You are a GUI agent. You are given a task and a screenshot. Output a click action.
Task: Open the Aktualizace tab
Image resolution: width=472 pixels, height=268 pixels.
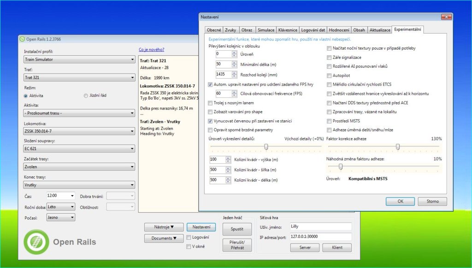(x=380, y=30)
